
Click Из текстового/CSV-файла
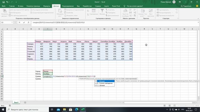pos(19,10)
